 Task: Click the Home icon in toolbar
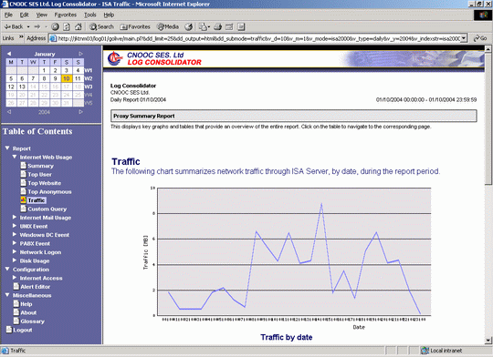tap(79, 26)
